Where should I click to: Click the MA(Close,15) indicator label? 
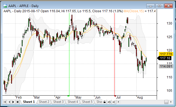coord(134,11)
